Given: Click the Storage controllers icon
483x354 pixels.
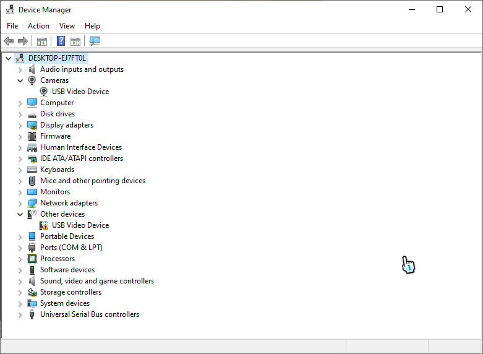Looking at the screenshot, I should tap(32, 292).
